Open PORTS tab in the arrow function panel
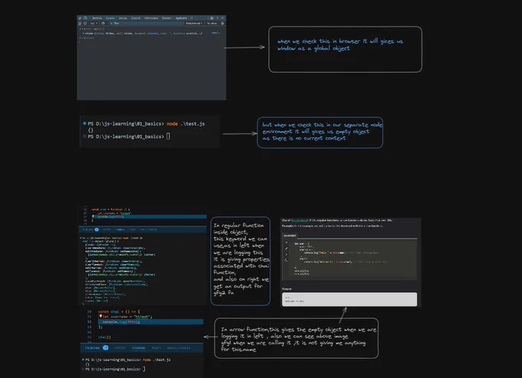 [x=157, y=348]
